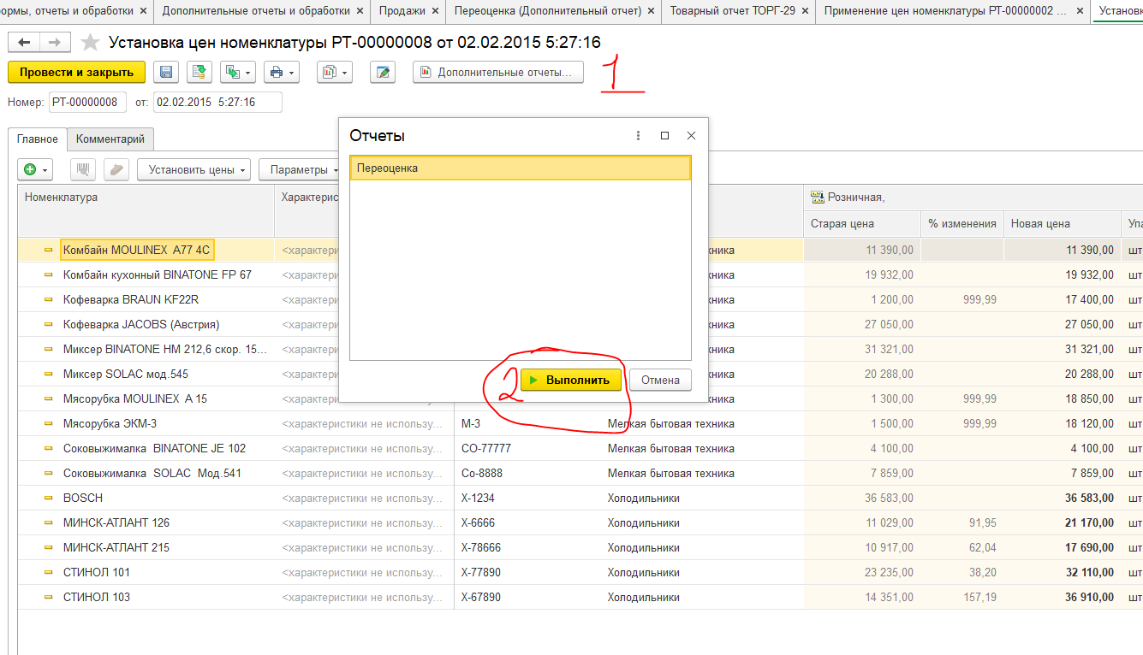Add document to favorites with star icon
Viewport: 1143px width, 655px height.
coord(89,43)
